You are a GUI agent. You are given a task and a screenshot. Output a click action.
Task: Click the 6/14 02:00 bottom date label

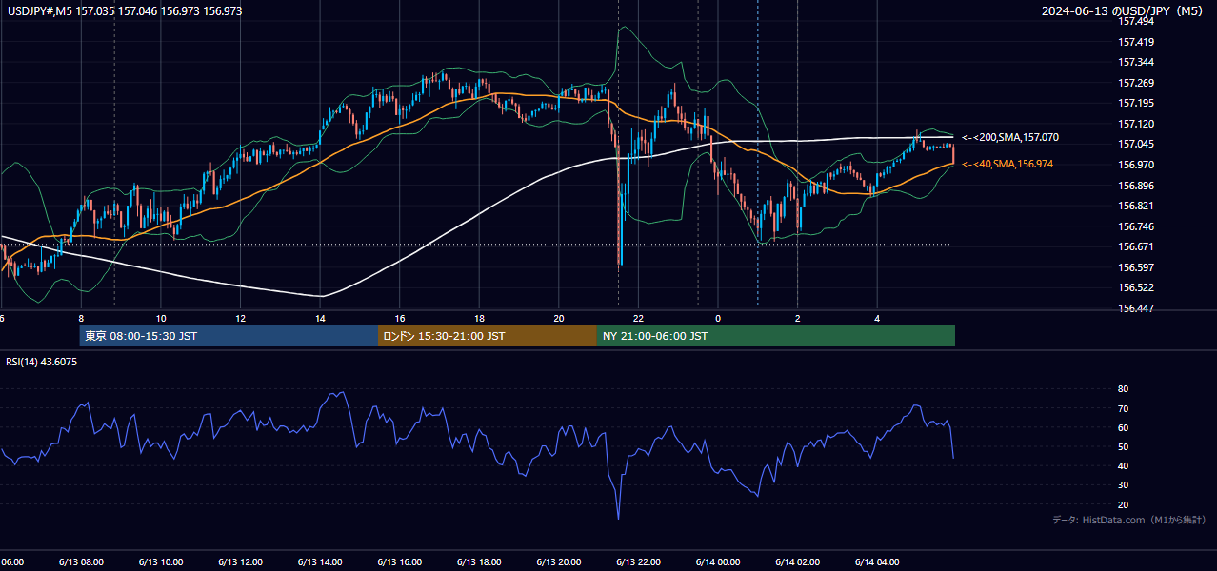click(x=797, y=562)
